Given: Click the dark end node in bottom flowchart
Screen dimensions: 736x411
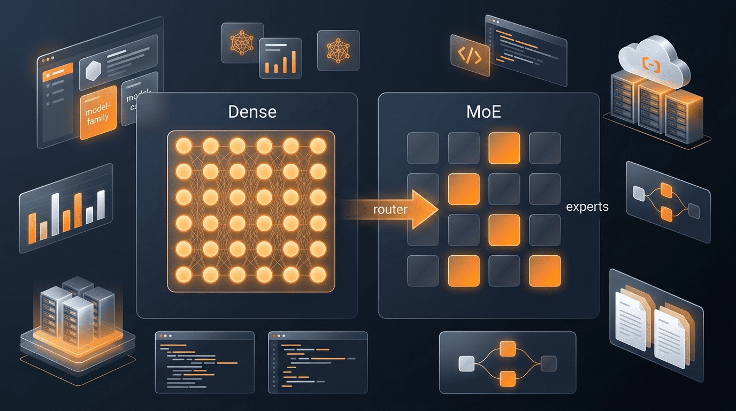Looking at the screenshot, I should point(549,364).
